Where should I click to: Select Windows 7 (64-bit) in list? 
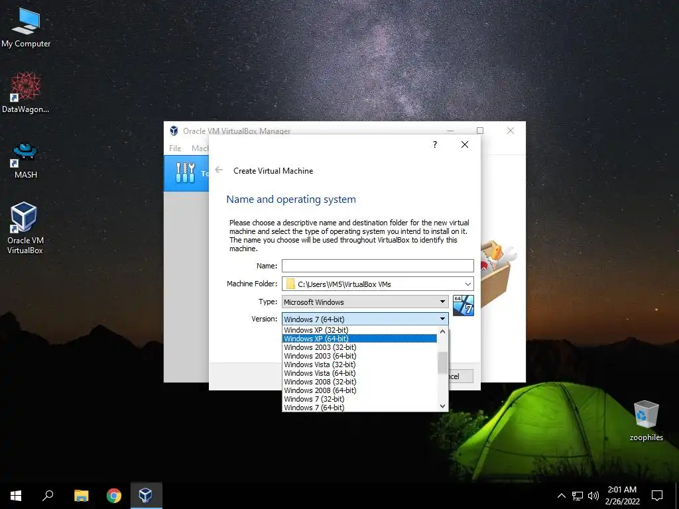tap(359, 408)
